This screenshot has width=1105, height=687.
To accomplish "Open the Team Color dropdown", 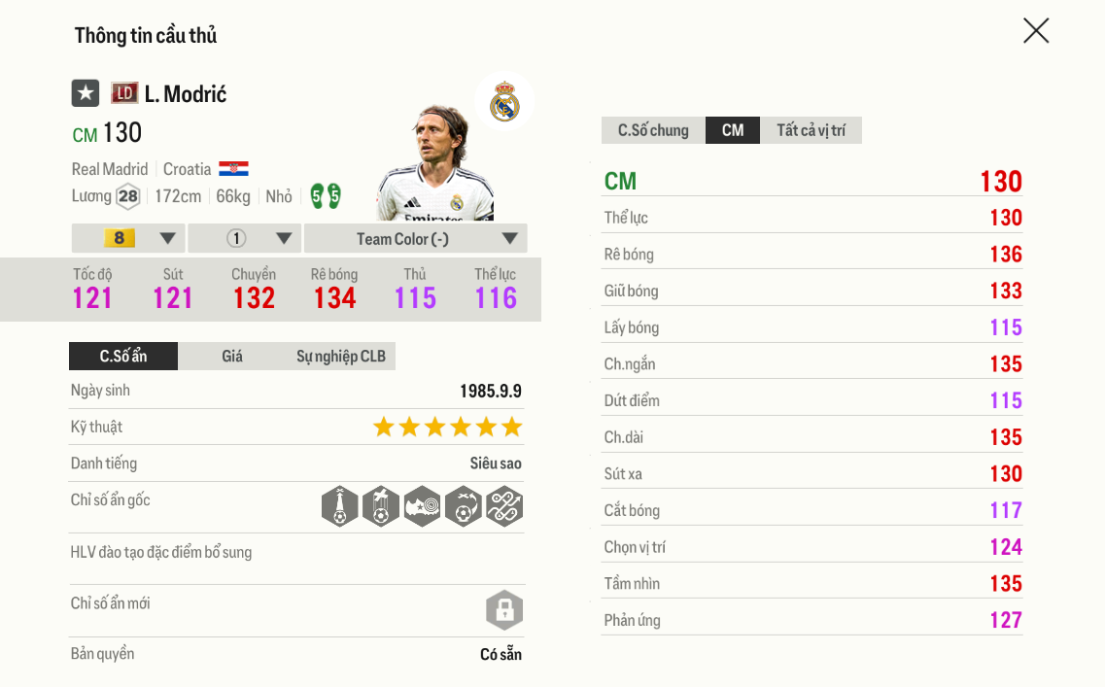I will point(416,239).
